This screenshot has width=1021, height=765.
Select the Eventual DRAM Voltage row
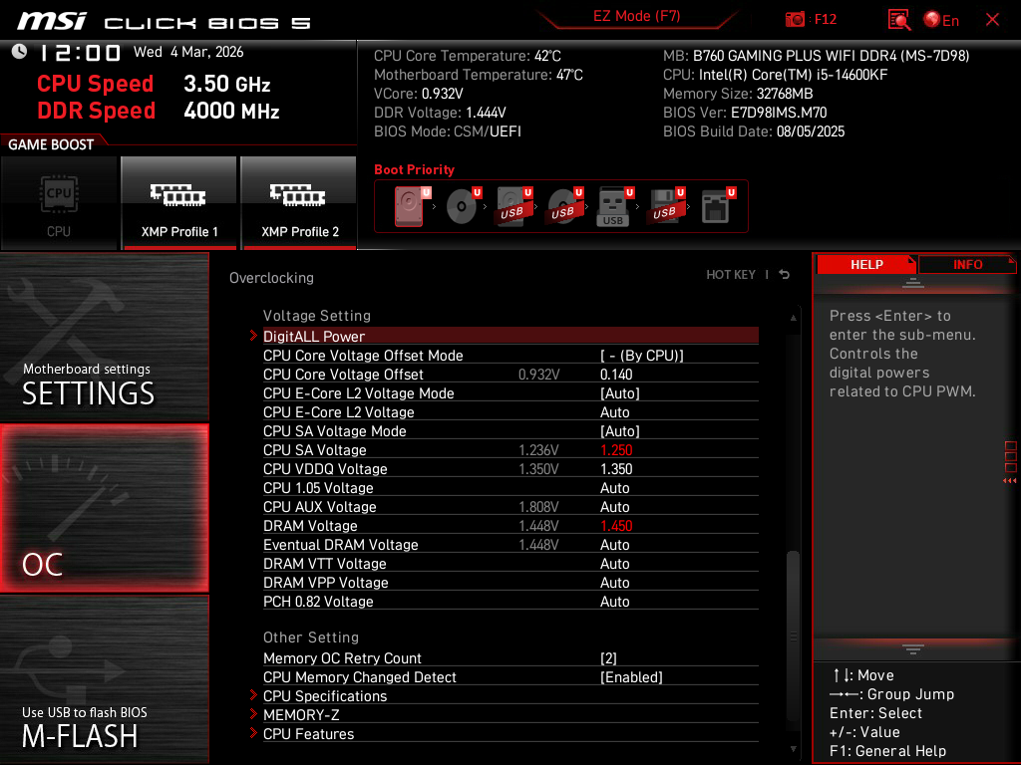point(510,545)
